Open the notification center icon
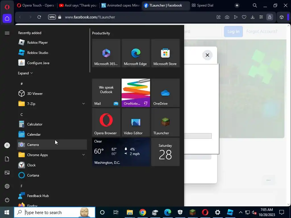 point(282,212)
